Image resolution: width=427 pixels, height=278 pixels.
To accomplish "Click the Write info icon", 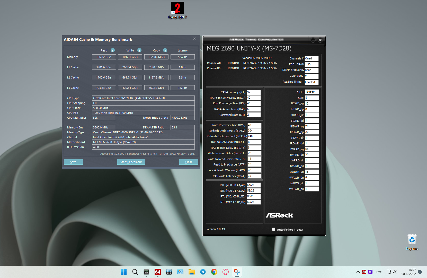I will pos(139,50).
